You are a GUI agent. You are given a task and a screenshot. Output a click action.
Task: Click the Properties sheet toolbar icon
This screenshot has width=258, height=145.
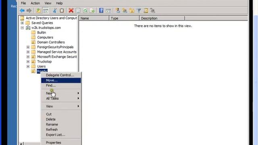78,11
